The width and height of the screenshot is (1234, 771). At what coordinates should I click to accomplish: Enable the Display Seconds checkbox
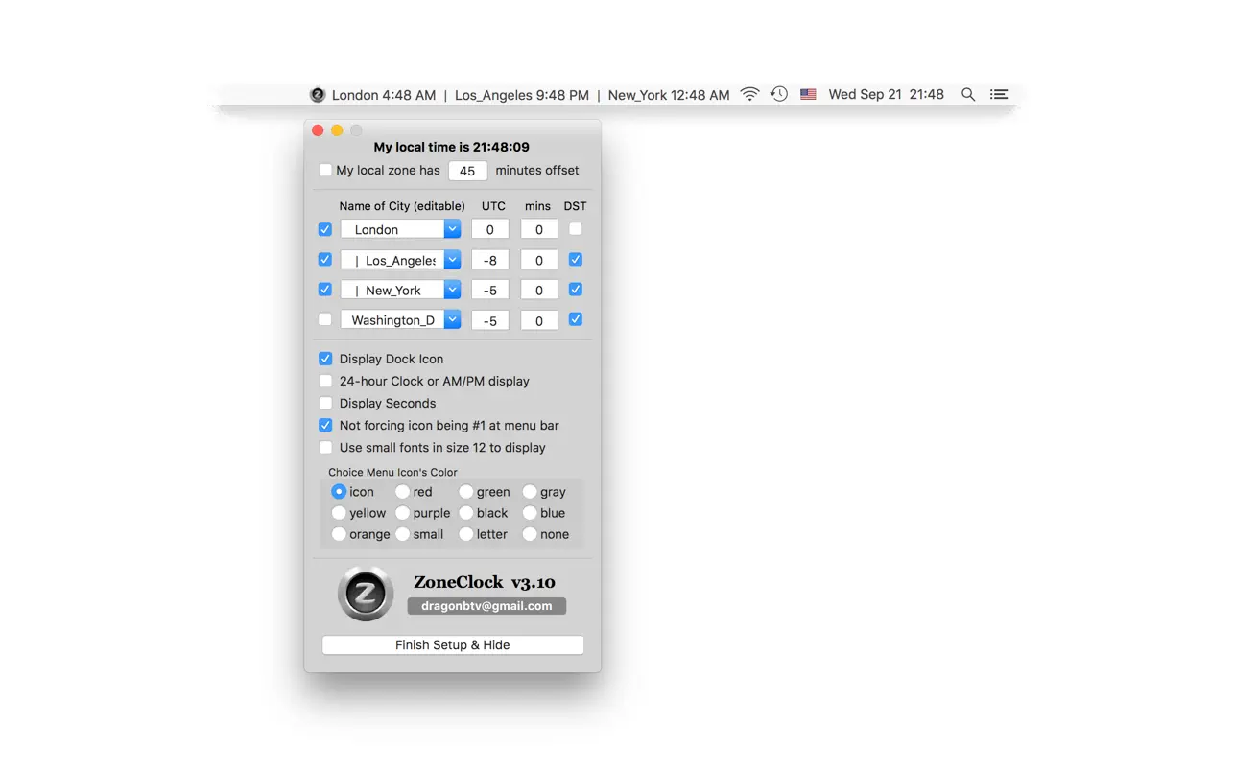[325, 404]
